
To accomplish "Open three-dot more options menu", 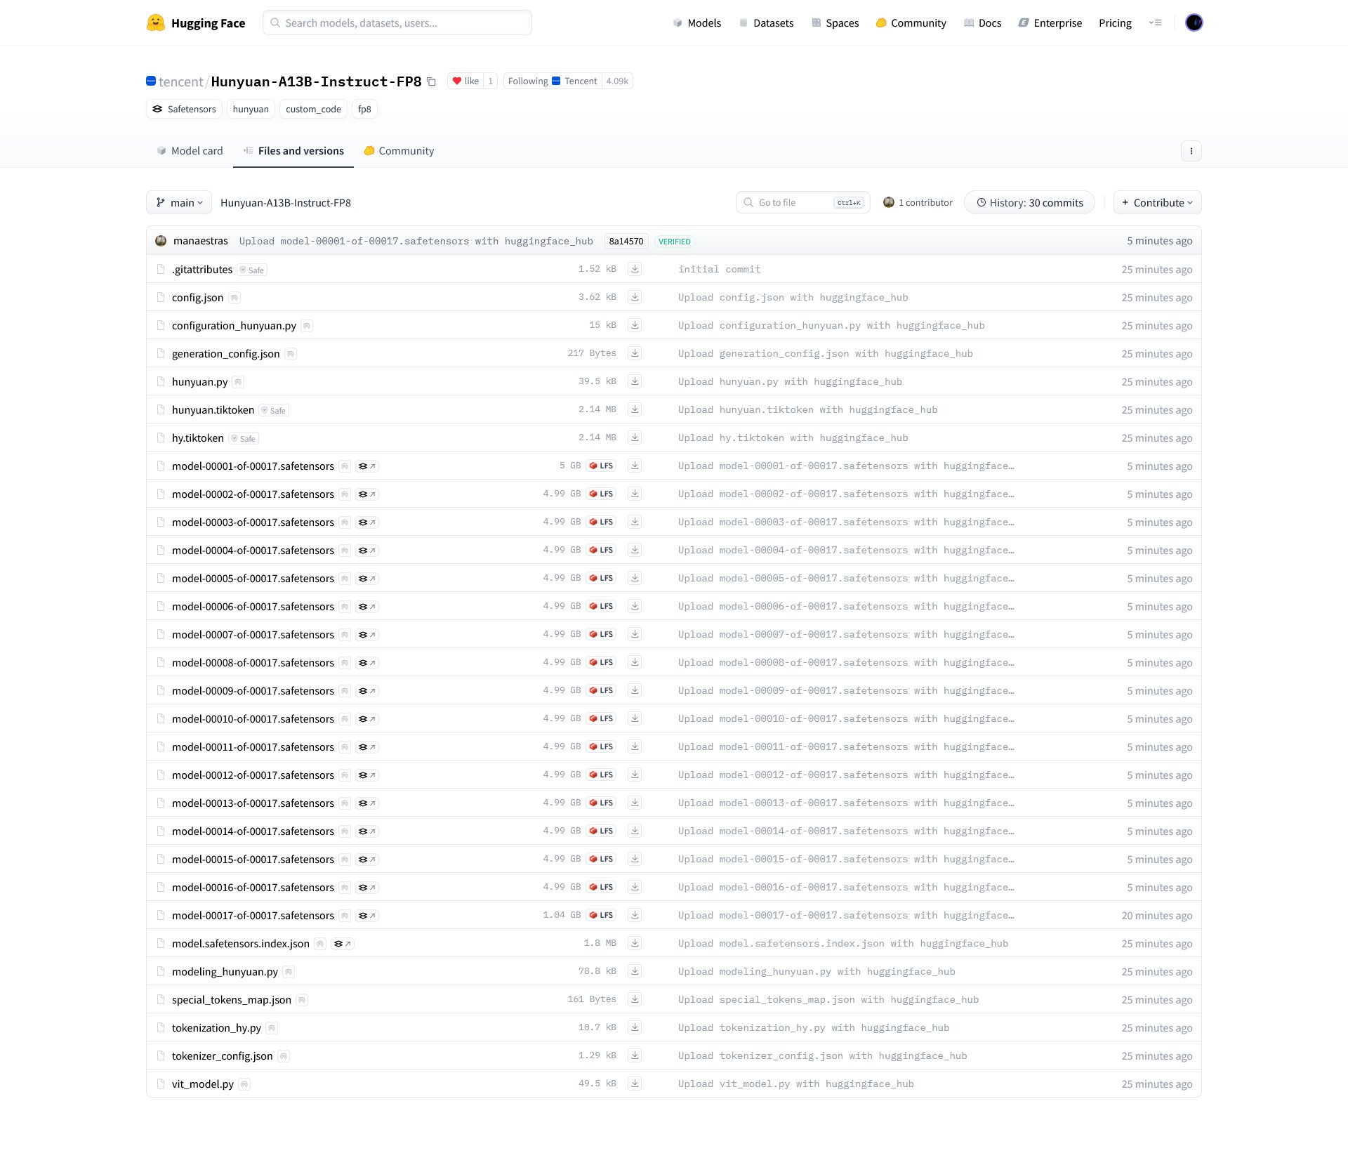I will click(x=1191, y=151).
